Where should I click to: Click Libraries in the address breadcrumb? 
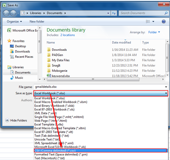(x=36, y=13)
